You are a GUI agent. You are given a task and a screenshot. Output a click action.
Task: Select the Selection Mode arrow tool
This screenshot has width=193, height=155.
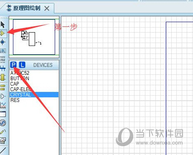(x=3, y=25)
